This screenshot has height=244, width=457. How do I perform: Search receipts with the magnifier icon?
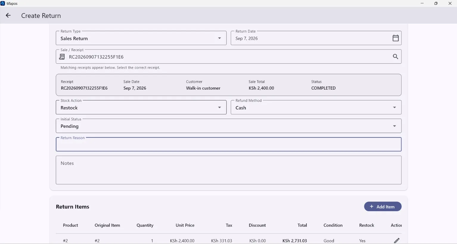coord(395,56)
